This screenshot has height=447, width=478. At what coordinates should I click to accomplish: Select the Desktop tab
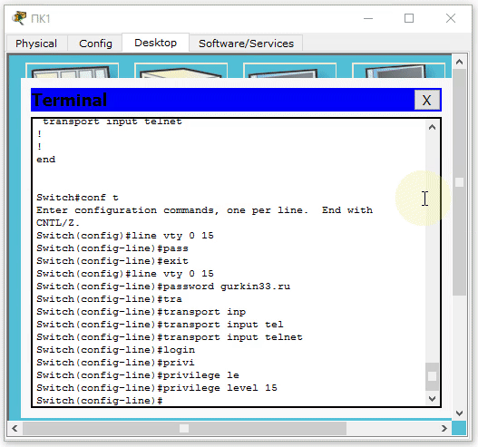click(x=155, y=43)
